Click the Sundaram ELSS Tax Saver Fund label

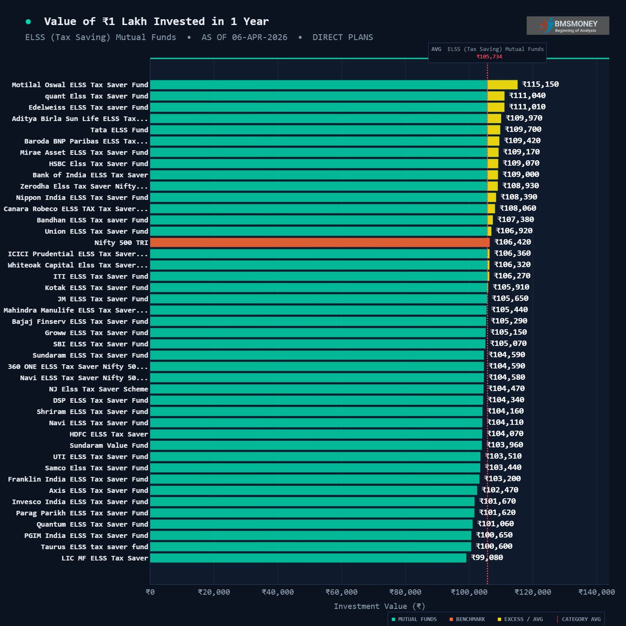click(x=90, y=355)
